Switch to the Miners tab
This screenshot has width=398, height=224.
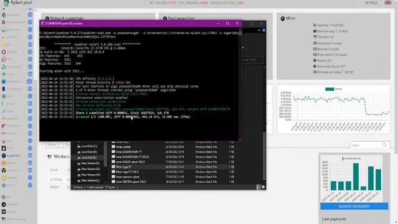coord(52,144)
